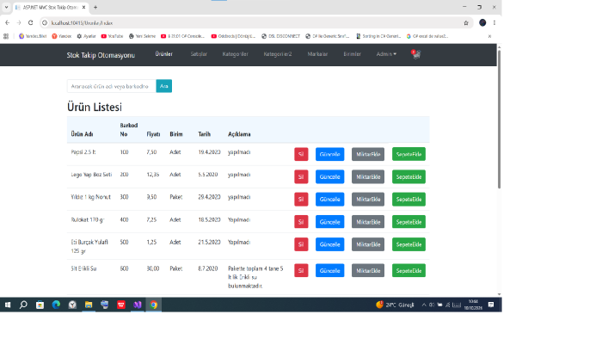Open the apps grid in bookmarks bar

pyautogui.click(x=6, y=36)
